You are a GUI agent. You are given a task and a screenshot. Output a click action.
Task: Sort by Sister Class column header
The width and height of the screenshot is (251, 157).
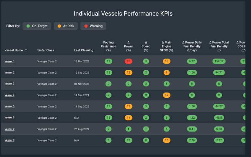46,50
